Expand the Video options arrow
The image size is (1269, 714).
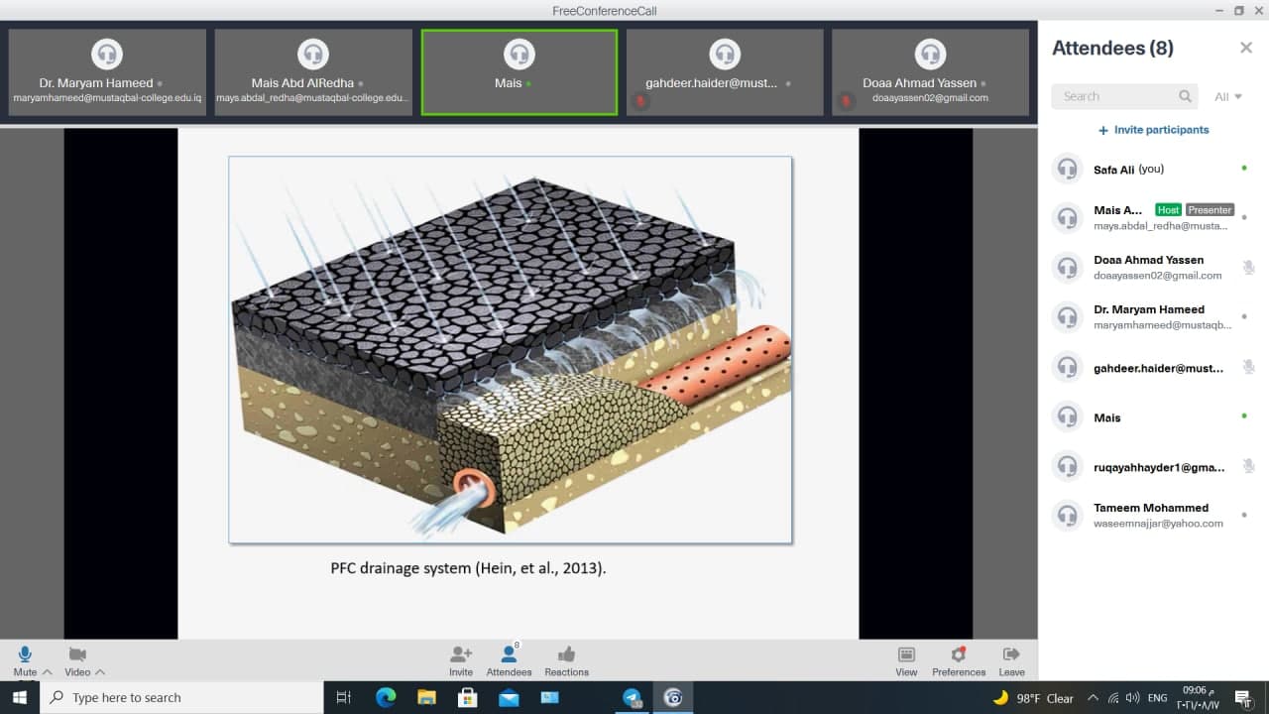click(100, 672)
